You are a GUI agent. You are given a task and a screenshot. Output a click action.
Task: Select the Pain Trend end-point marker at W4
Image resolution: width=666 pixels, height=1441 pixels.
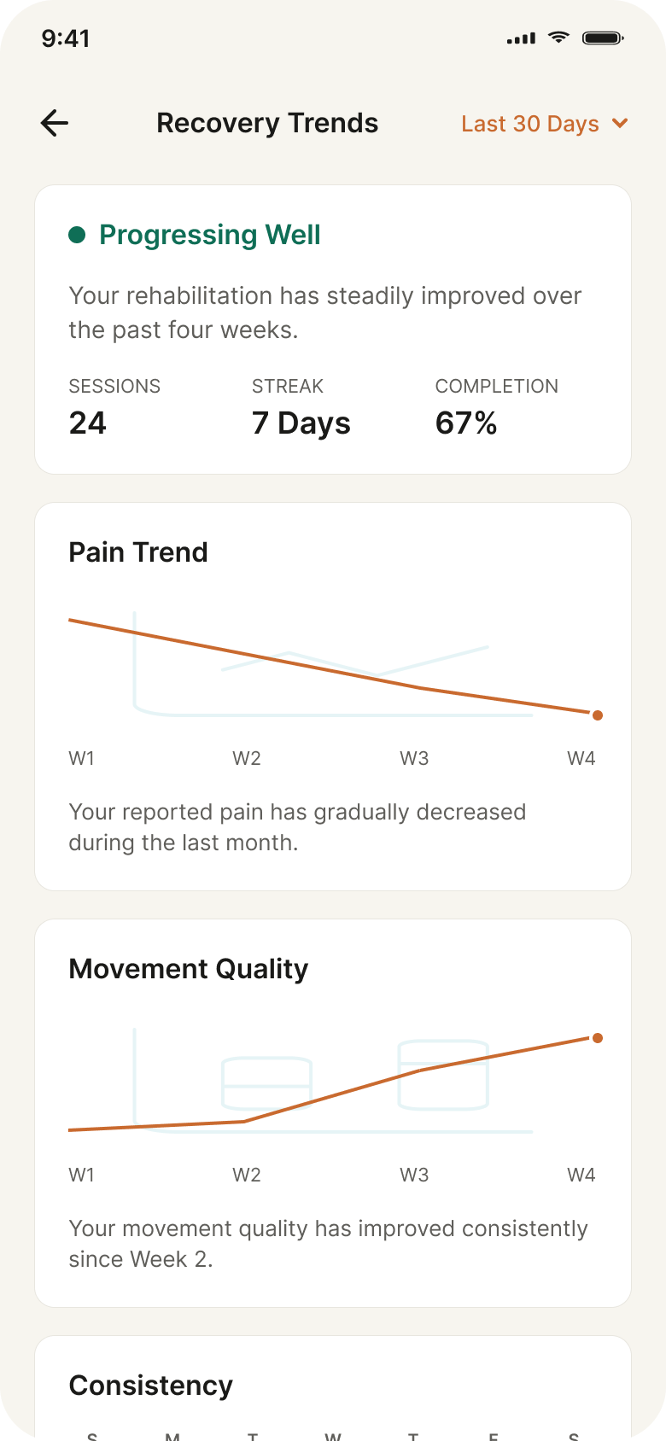tap(598, 715)
